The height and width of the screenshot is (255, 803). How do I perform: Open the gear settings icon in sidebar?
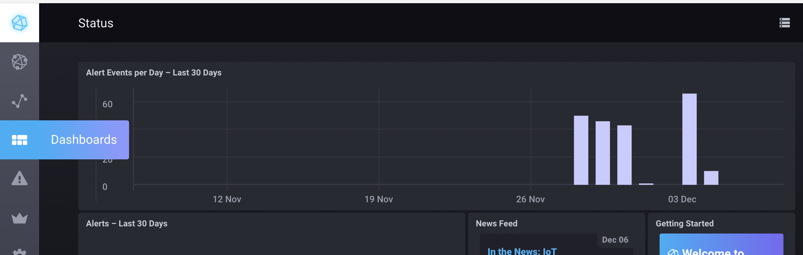(20, 252)
